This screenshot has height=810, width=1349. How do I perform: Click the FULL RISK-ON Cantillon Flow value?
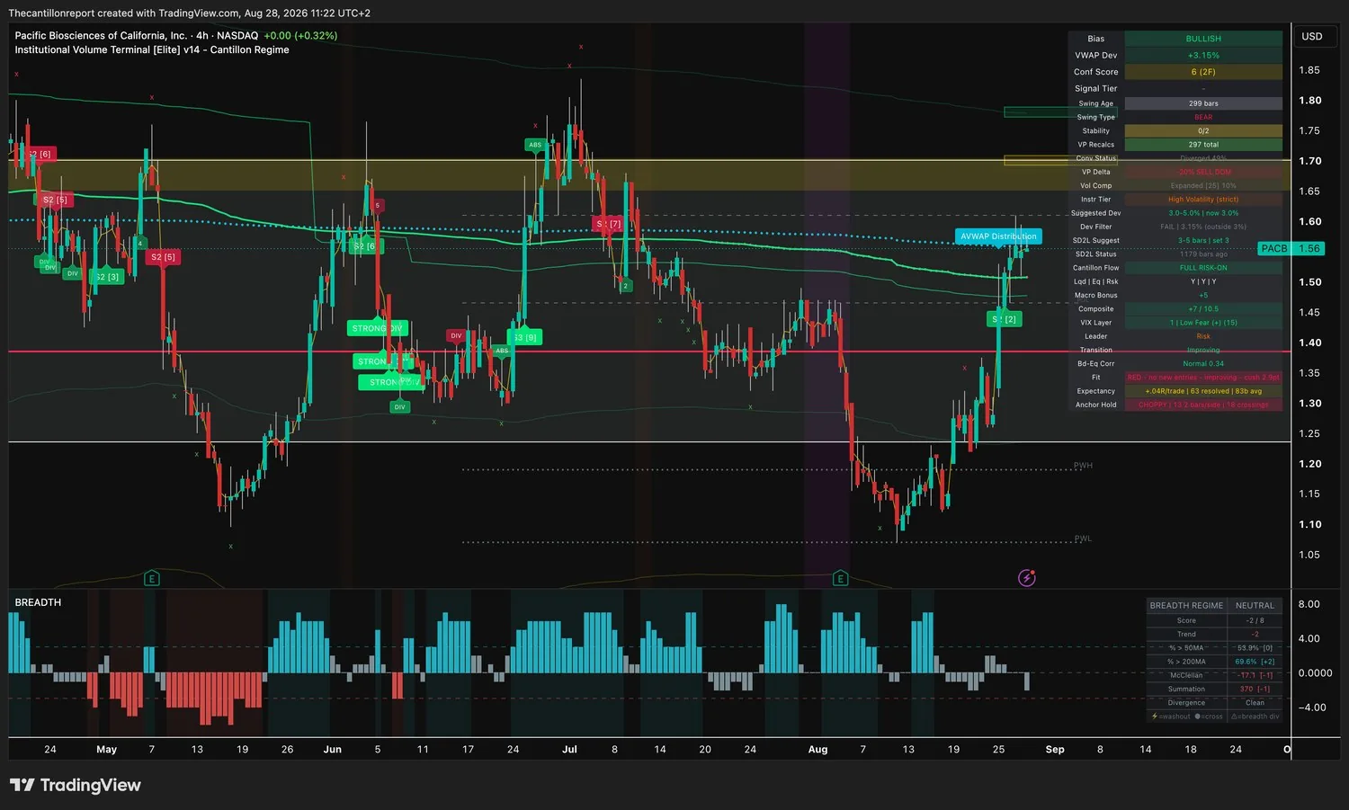click(x=1203, y=268)
